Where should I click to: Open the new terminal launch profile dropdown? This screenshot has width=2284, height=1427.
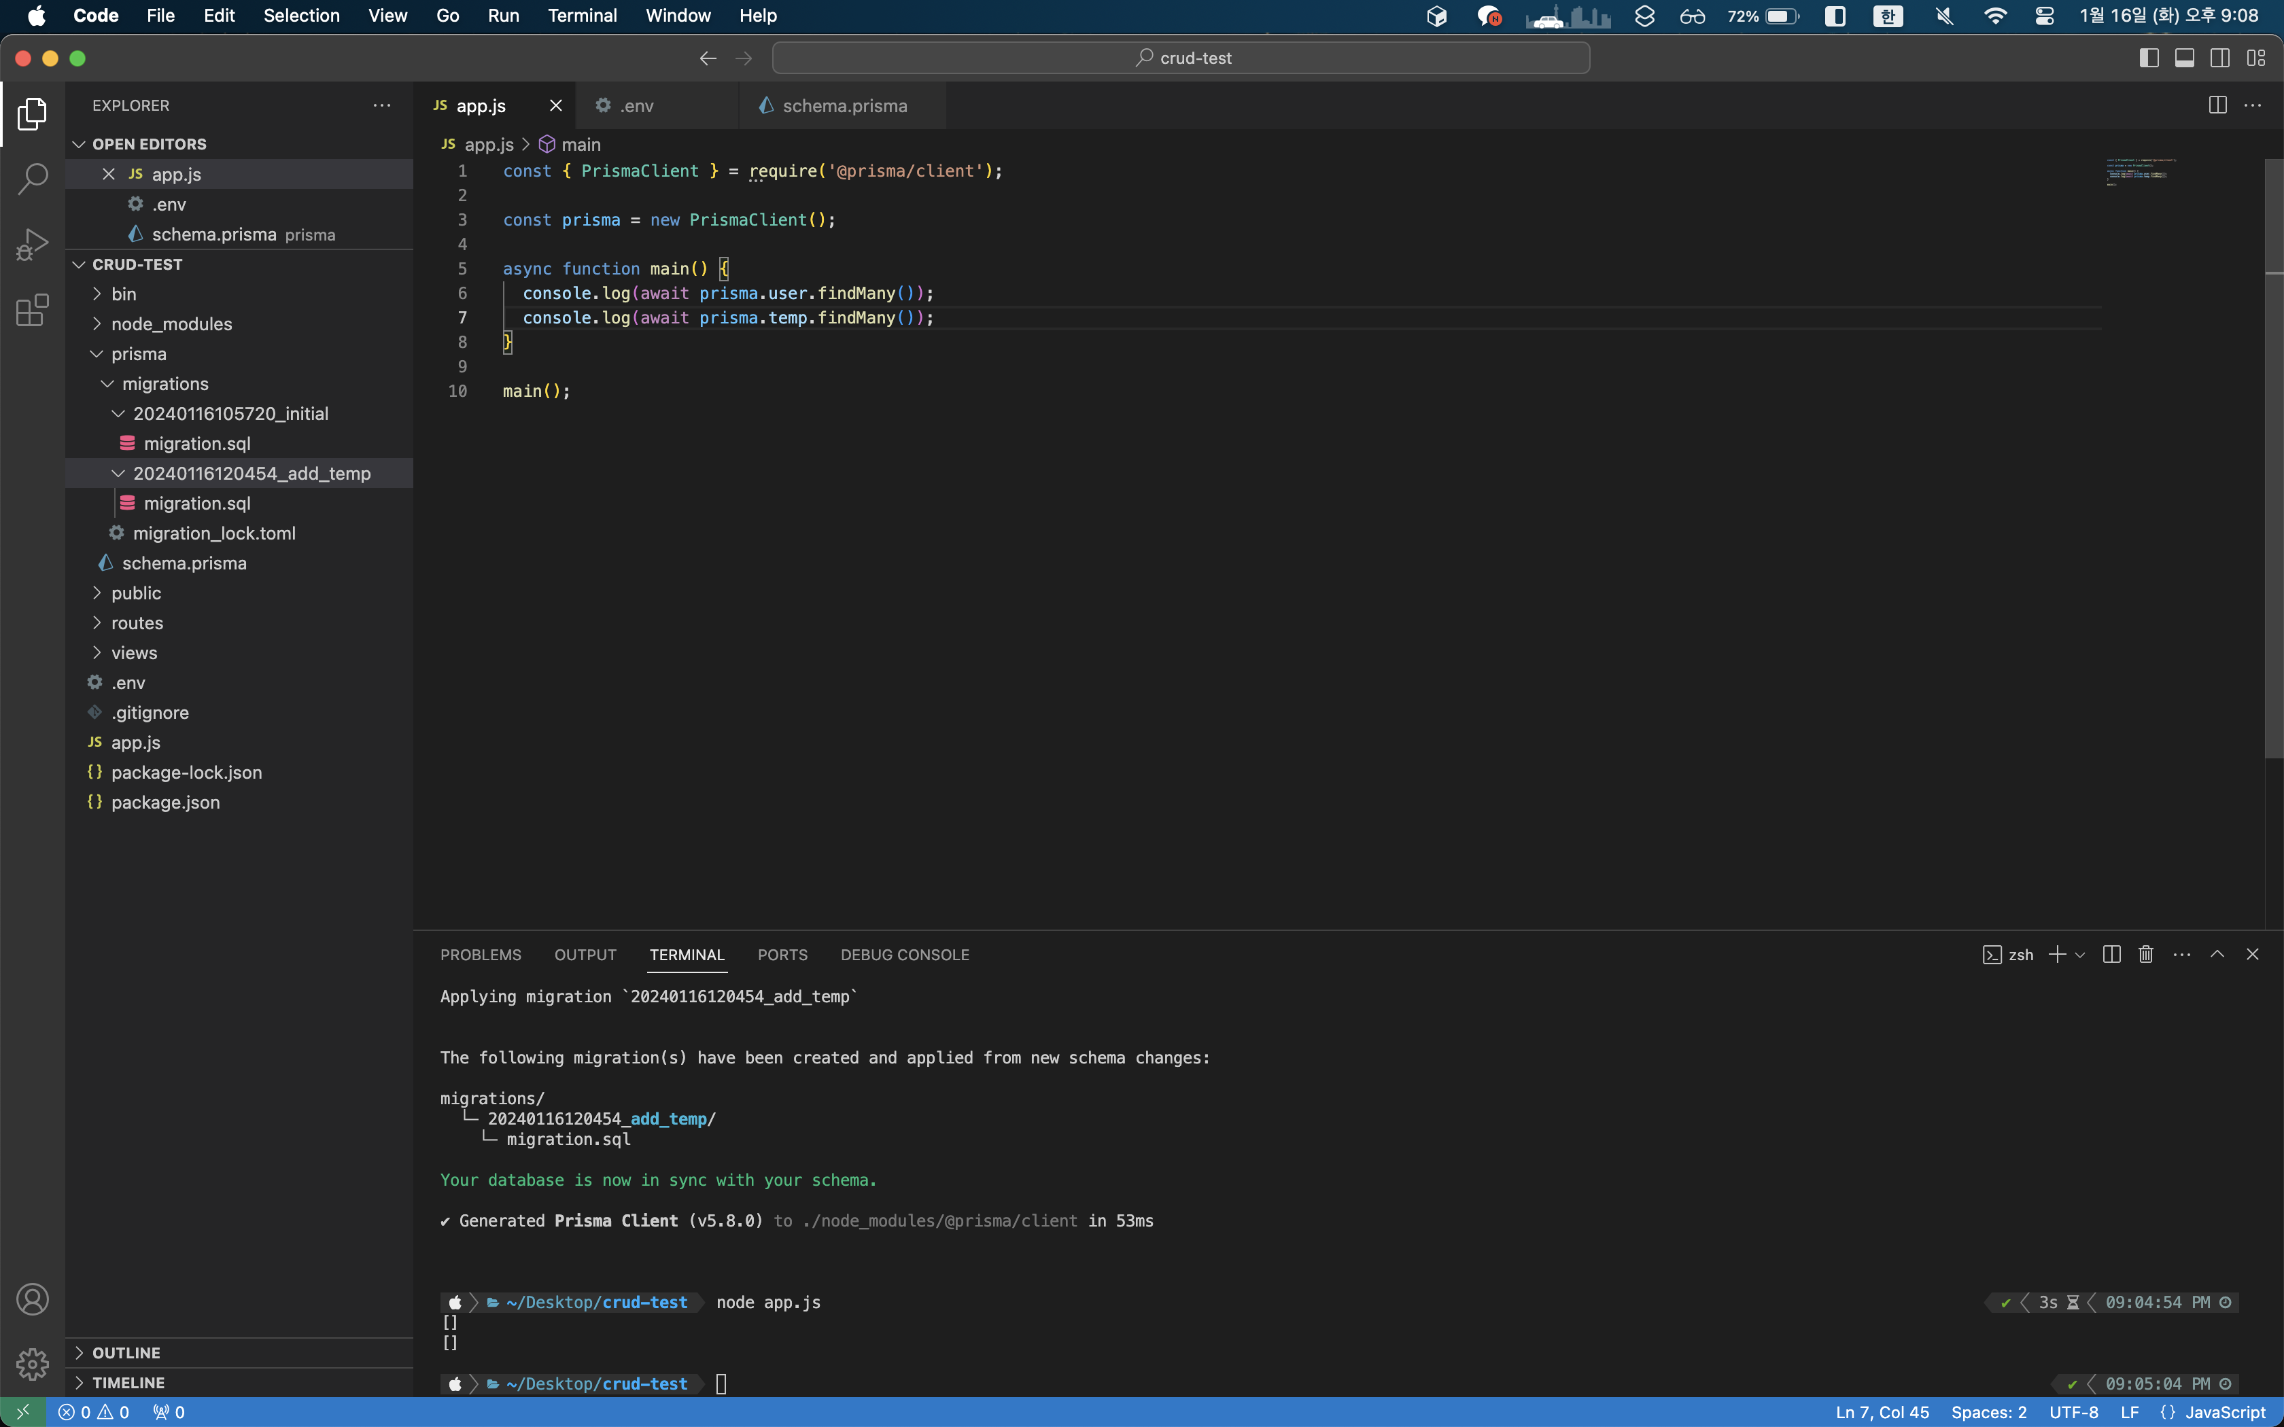pos(2080,954)
